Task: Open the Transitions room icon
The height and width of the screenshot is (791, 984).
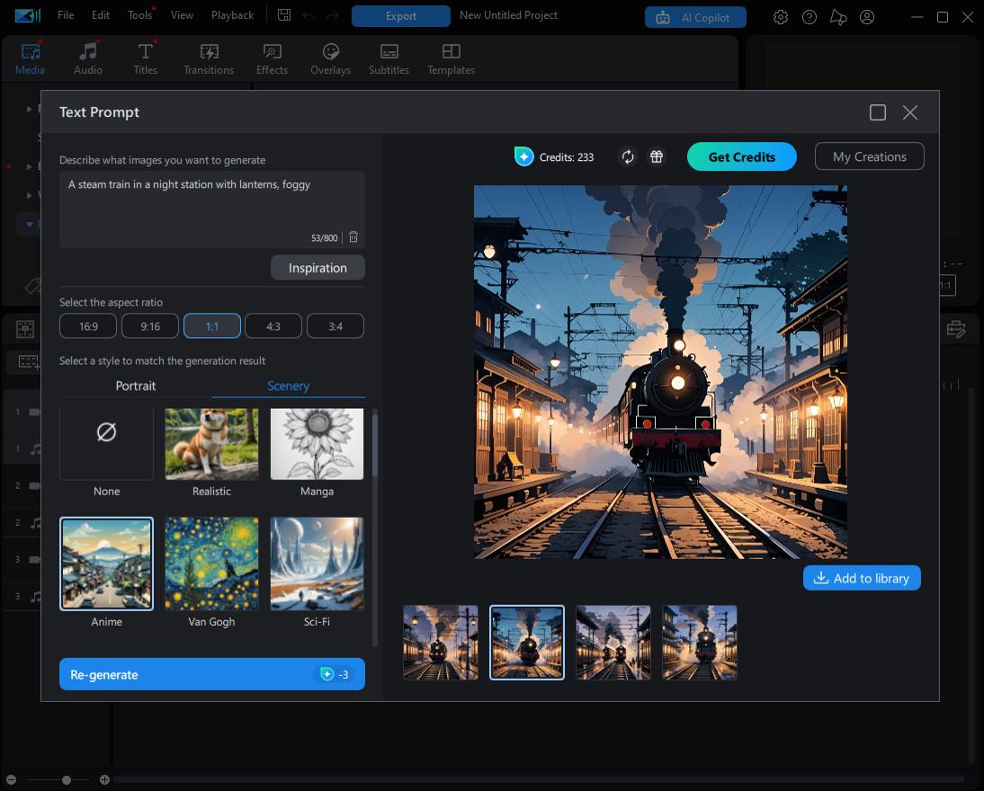Action: 209,58
